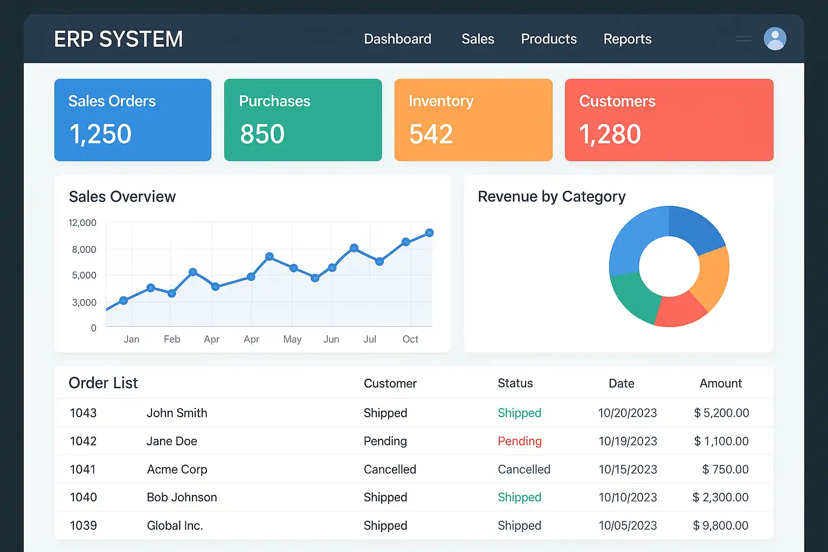Select order row 1043 John Smith
The image size is (828, 552).
coord(177,413)
